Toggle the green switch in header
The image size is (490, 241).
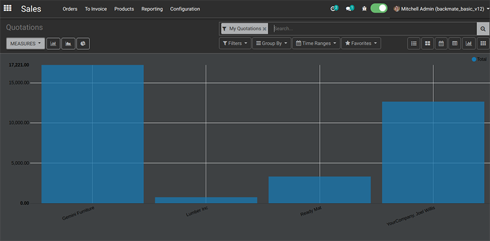pos(379,8)
